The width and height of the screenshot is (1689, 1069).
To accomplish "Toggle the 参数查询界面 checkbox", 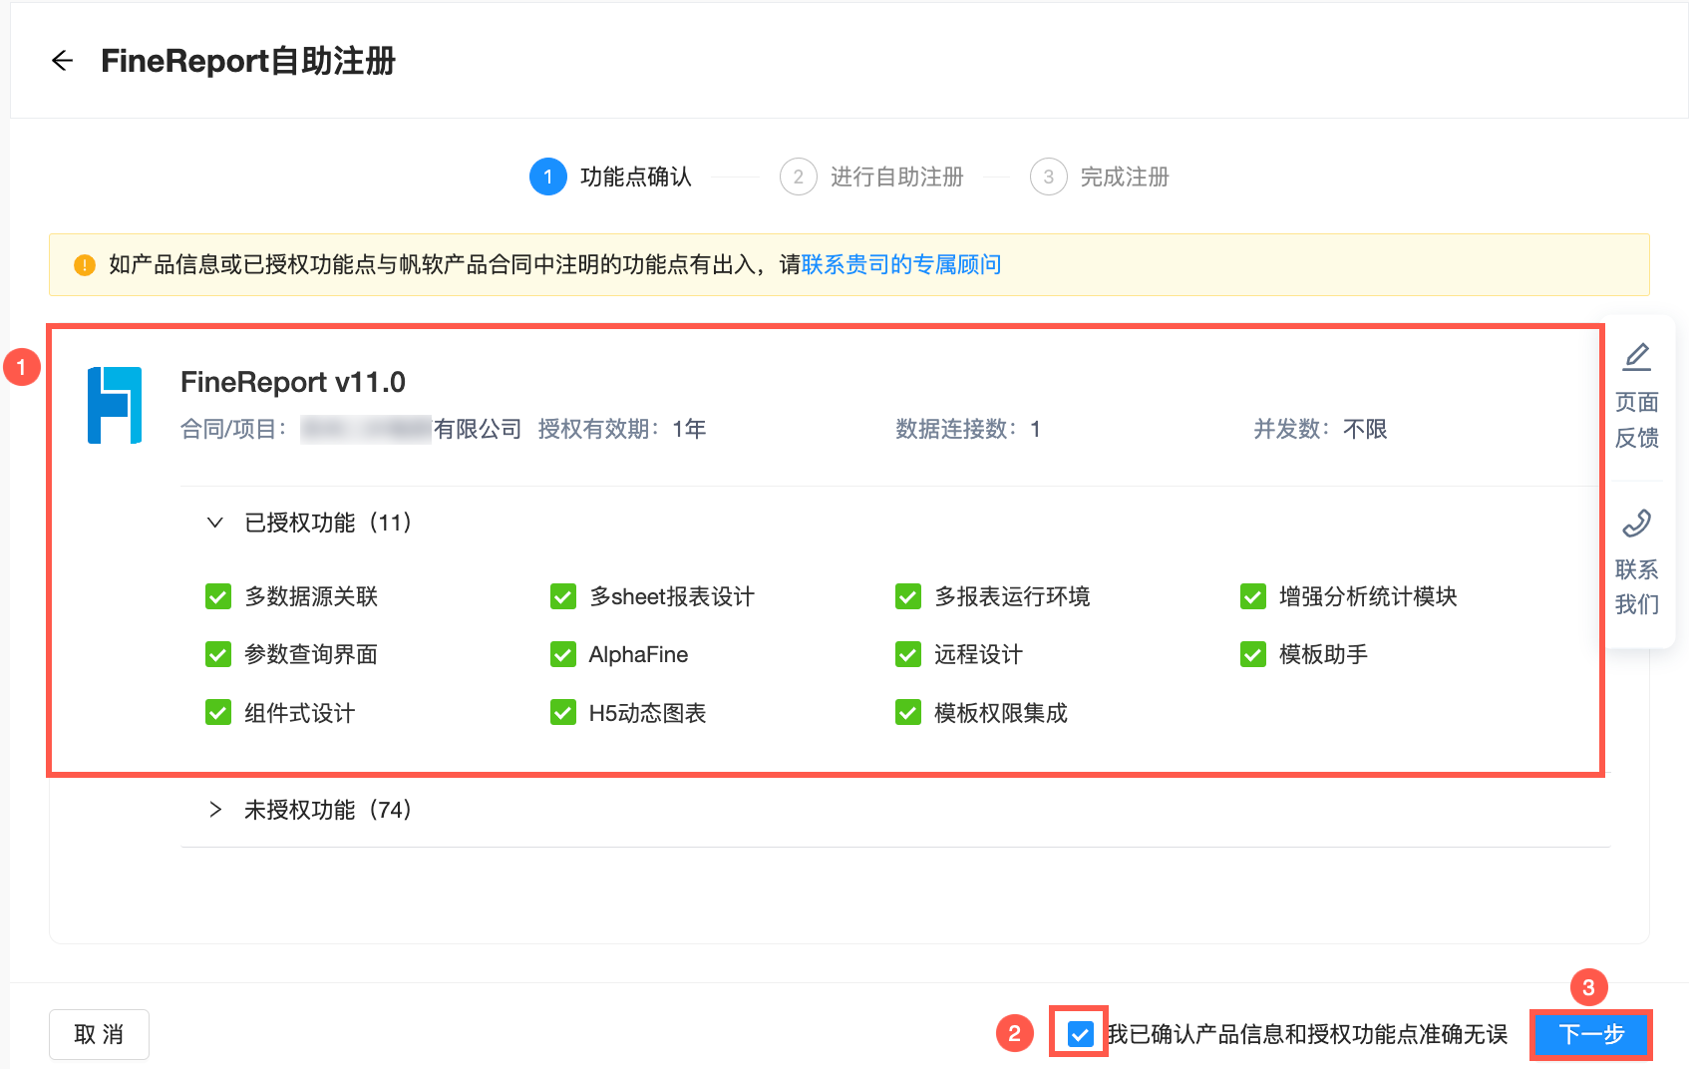I will pos(218,654).
